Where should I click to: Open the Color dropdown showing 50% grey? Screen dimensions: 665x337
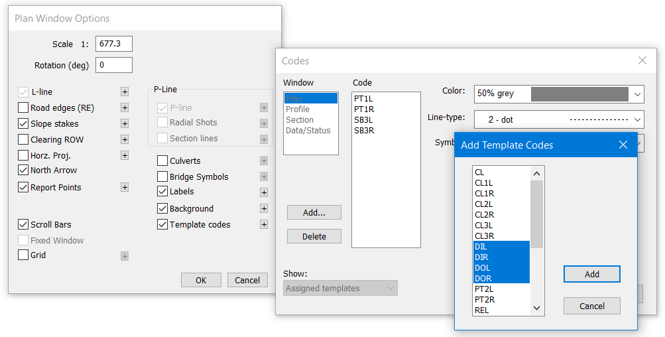[636, 94]
